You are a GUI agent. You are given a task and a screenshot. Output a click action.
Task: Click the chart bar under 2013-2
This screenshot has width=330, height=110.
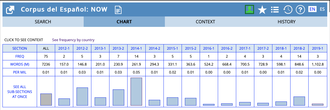tap(118, 97)
